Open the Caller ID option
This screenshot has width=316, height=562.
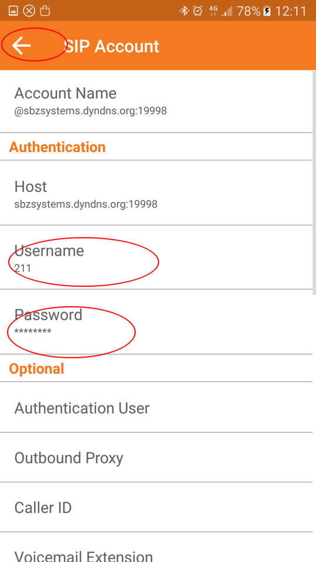click(x=156, y=507)
